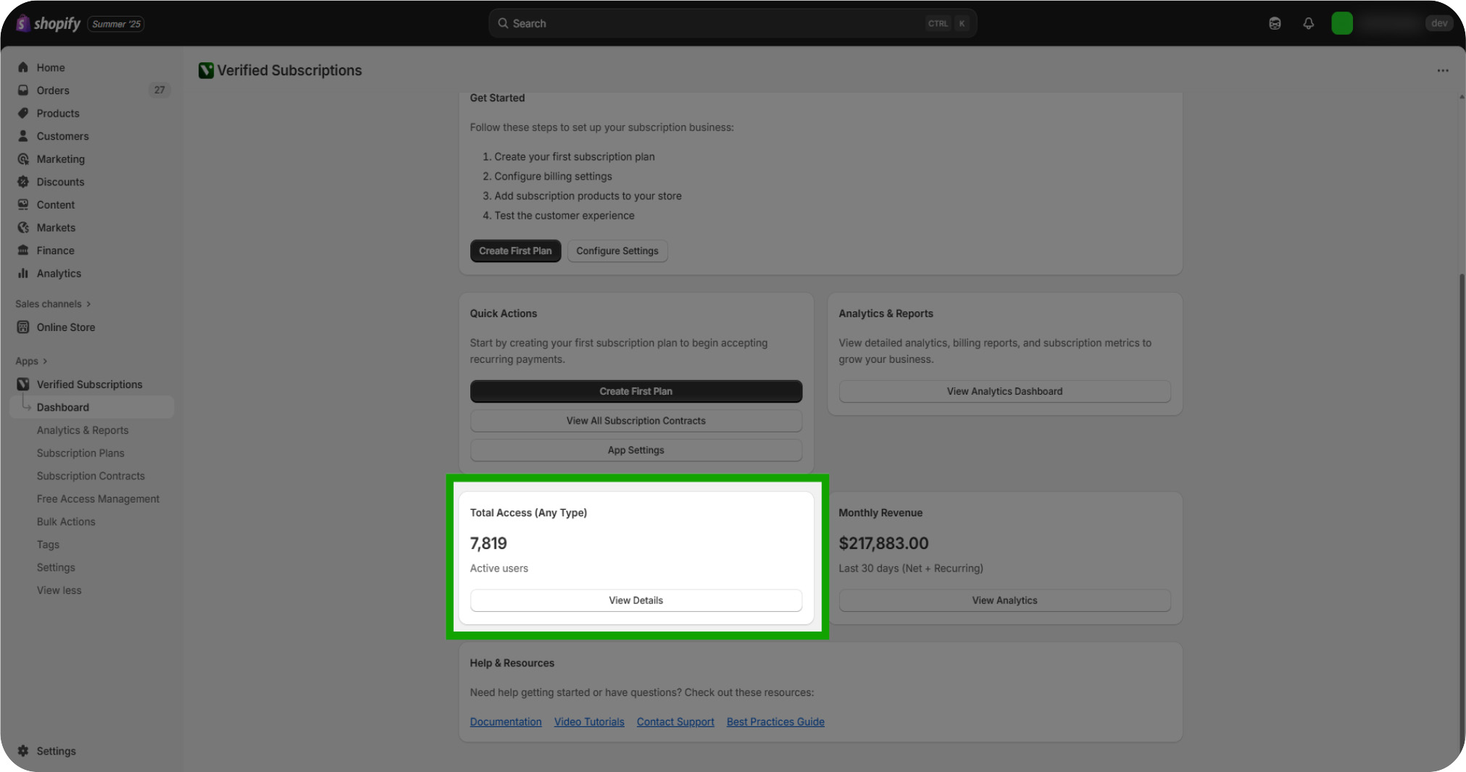Click Verified Subscriptions in sidebar
Viewport: 1466px width, 772px height.
point(90,385)
